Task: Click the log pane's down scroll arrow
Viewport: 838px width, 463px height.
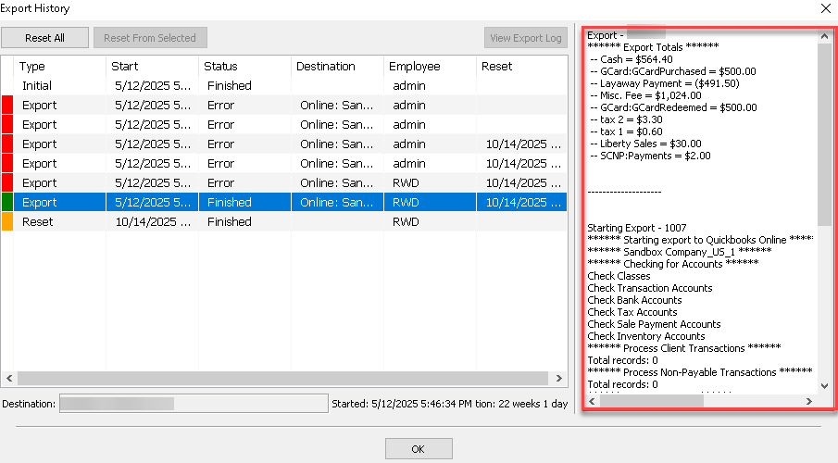Action: pyautogui.click(x=825, y=385)
